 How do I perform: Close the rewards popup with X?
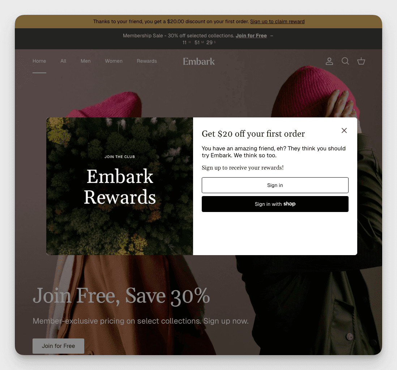(x=344, y=130)
